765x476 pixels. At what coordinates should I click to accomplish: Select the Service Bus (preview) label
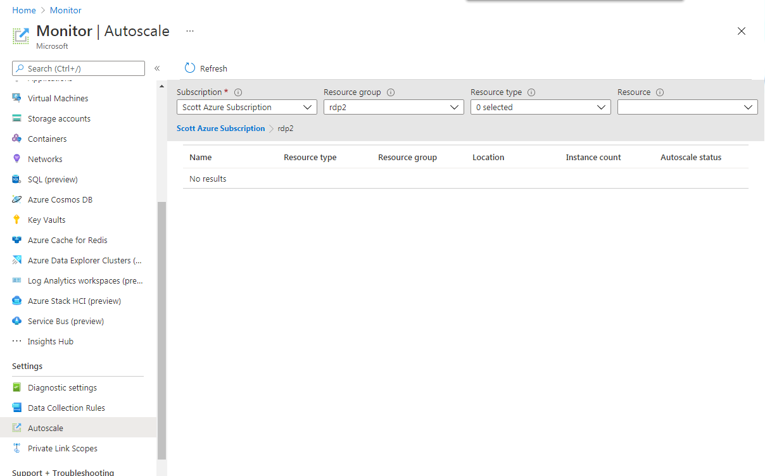66,321
